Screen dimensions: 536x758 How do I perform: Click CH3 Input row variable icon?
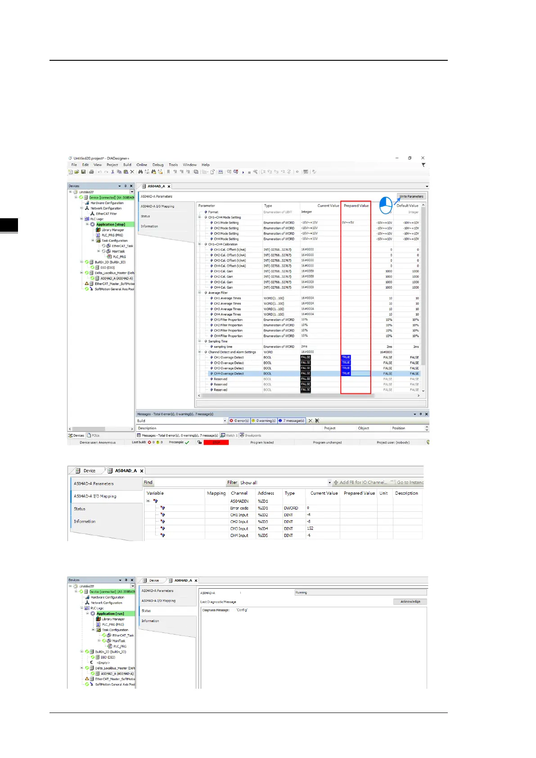pyautogui.click(x=162, y=528)
